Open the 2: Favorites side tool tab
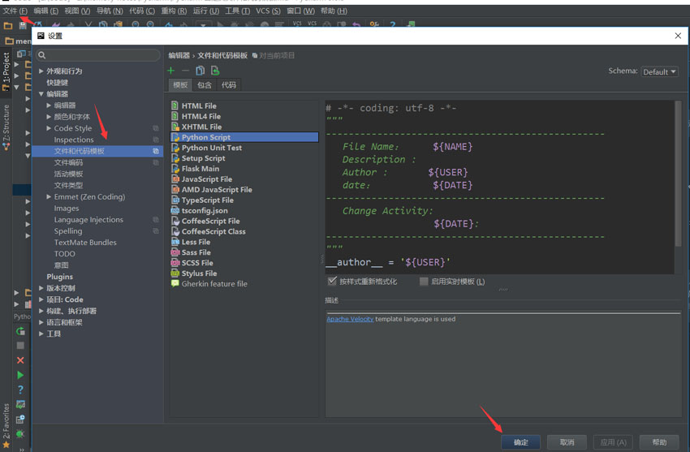690x452 pixels. pyautogui.click(x=6, y=425)
